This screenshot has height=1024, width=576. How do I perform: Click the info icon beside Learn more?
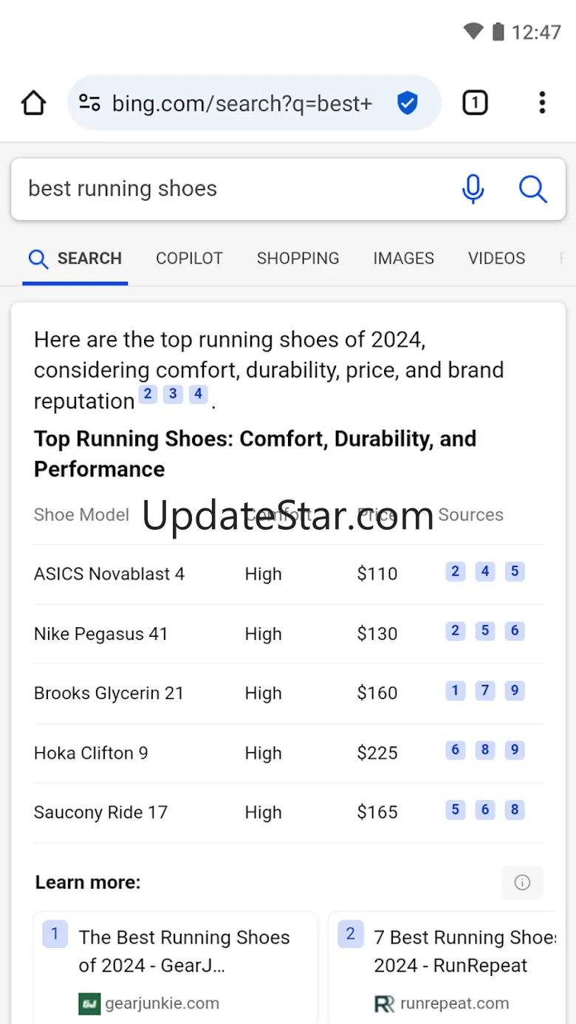coord(522,882)
